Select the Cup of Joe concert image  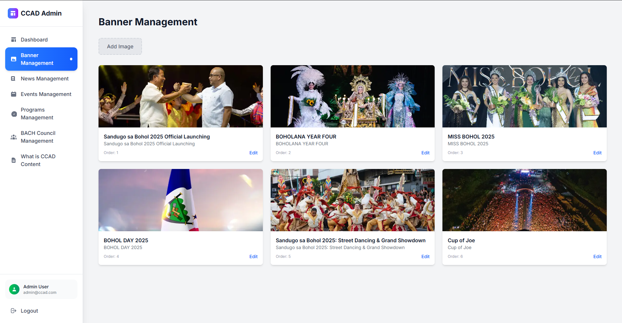[524, 200]
